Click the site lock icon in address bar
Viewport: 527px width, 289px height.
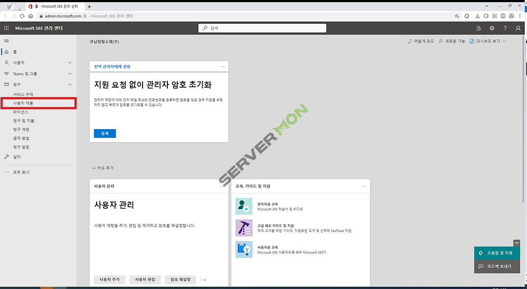tap(42, 16)
